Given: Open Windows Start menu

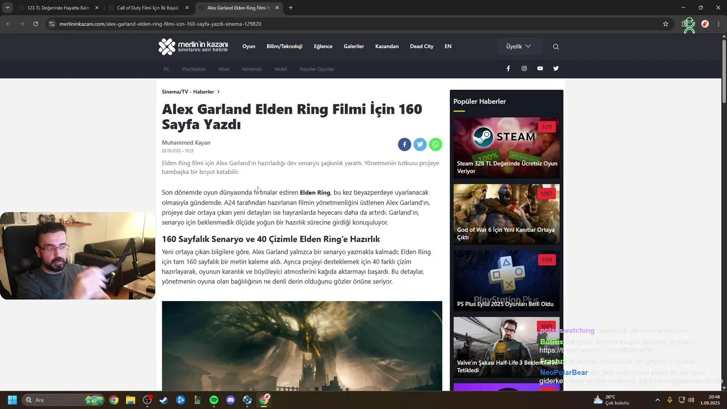Looking at the screenshot, I should point(12,400).
